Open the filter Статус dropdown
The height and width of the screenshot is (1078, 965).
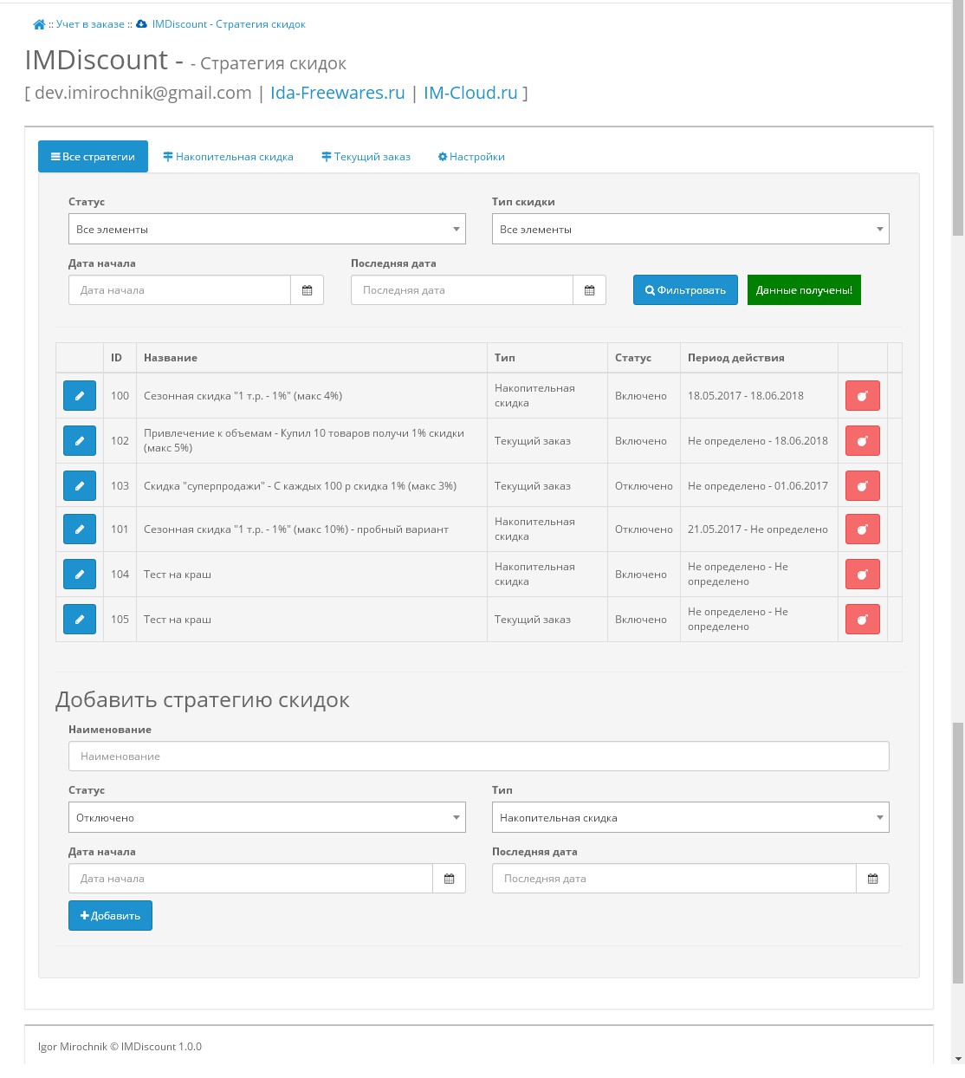267,229
